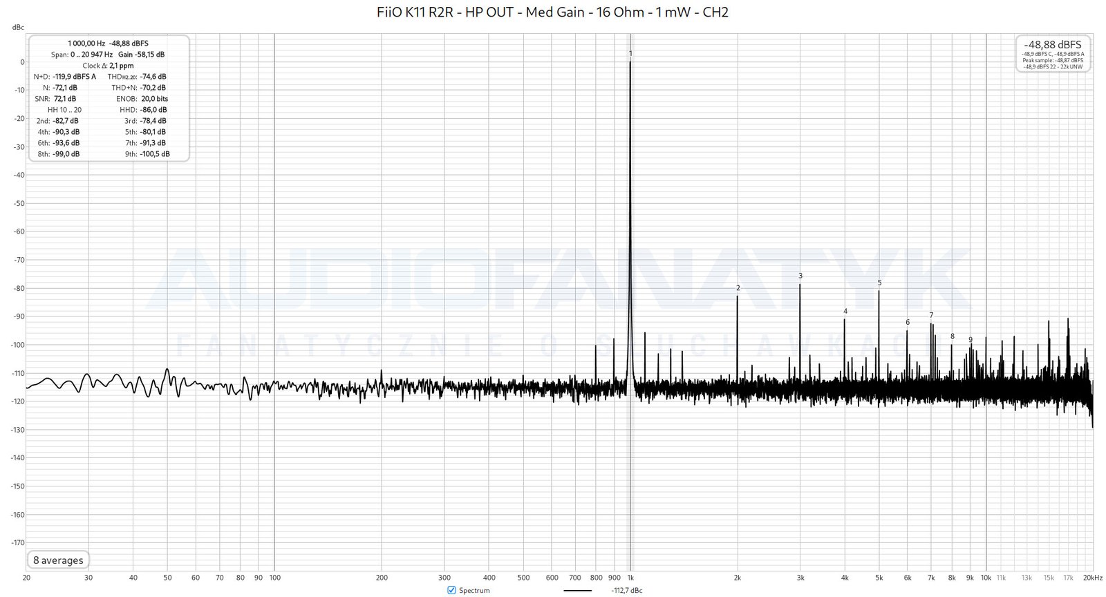
Task: Click harmonic marker 4 above the 4k peak
Action: click(x=845, y=312)
